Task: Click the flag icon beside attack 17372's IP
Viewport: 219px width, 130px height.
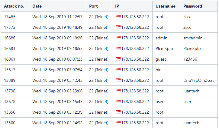Action: point(118,27)
